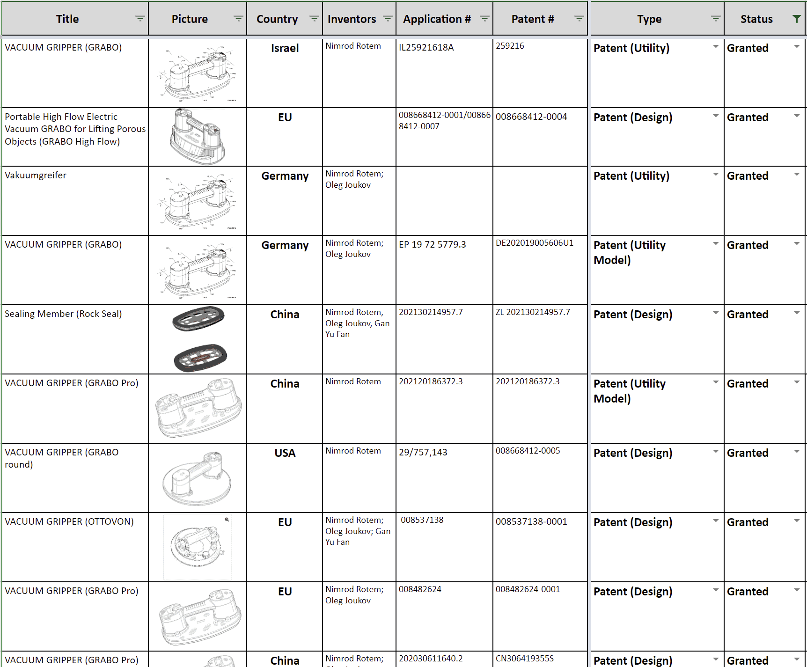Select 'EP 19 72 5779.3' application cell
Image resolution: width=807 pixels, height=667 pixels.
[444, 270]
